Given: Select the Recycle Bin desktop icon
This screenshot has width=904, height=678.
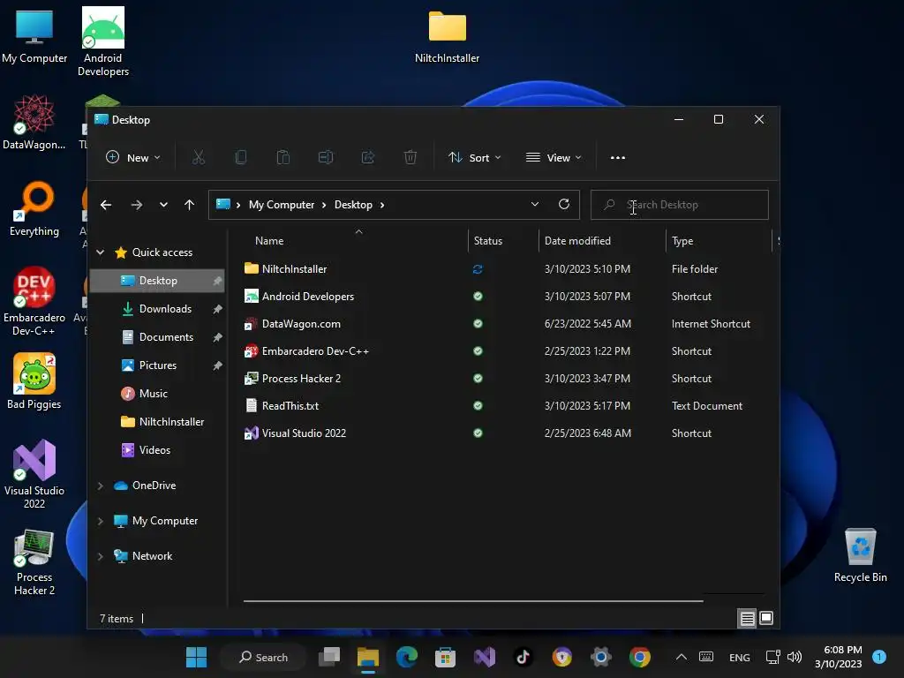Looking at the screenshot, I should click(860, 555).
